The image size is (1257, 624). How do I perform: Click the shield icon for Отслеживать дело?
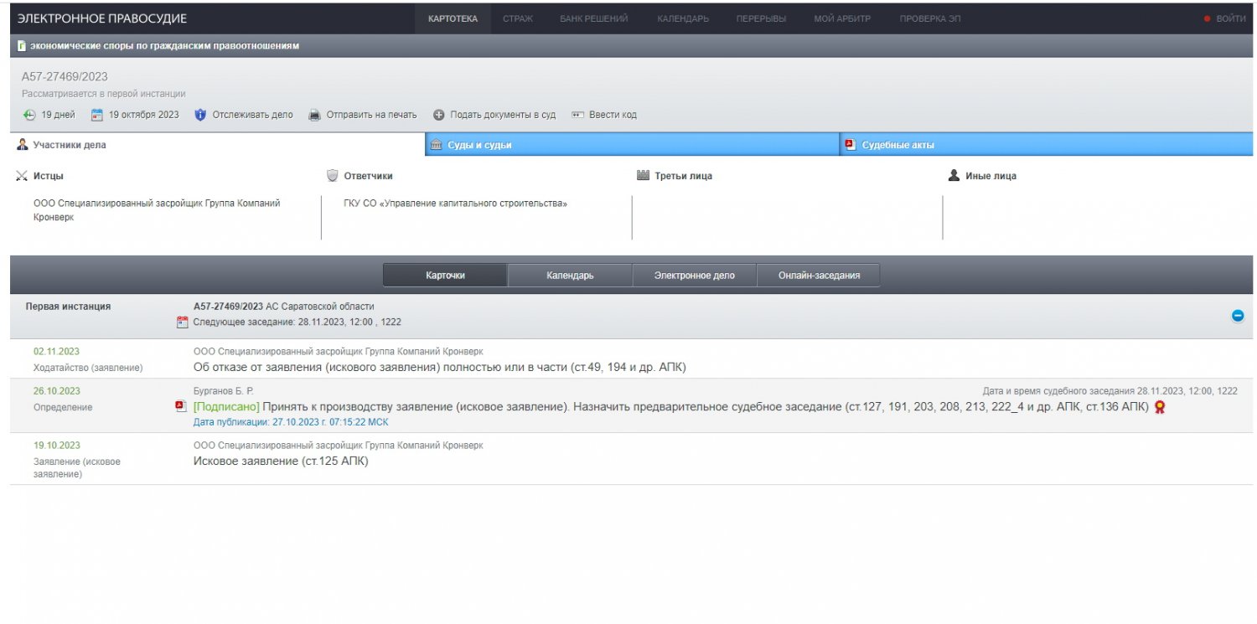(x=200, y=115)
